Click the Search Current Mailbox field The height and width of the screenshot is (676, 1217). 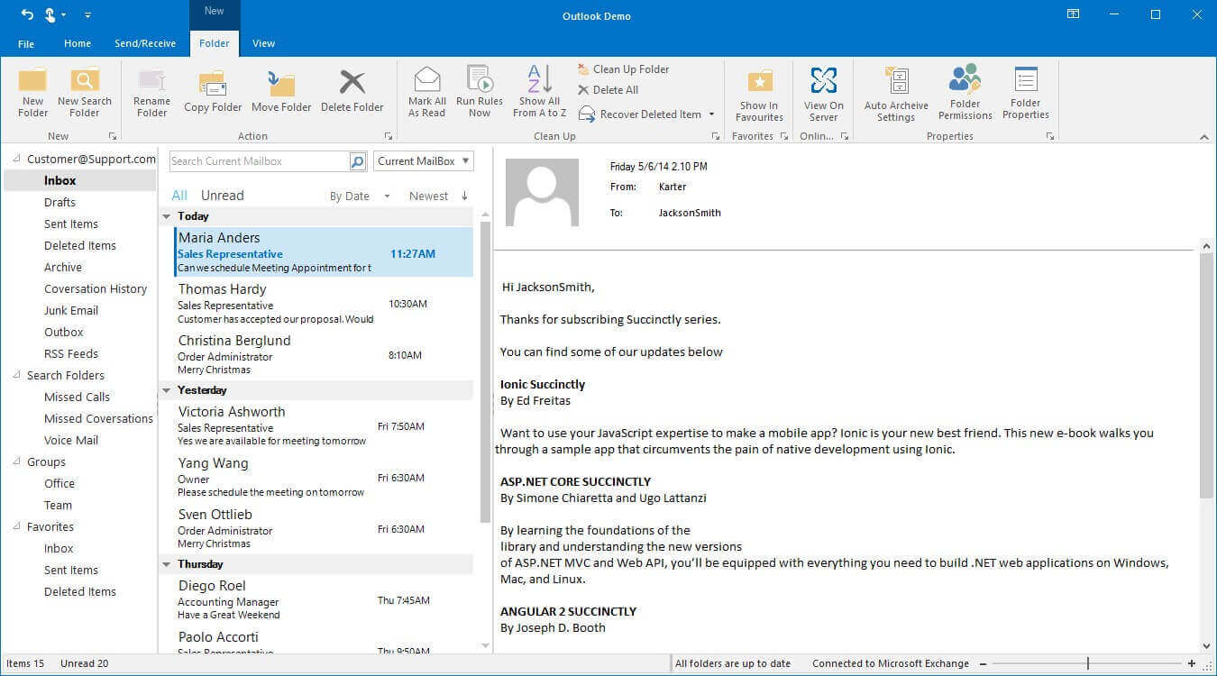(x=260, y=161)
